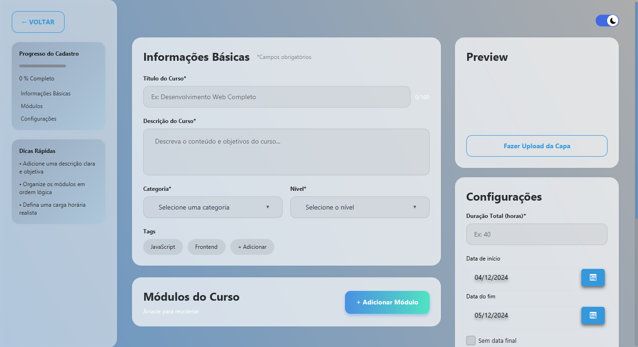The image size is (638, 347).
Task: Click the Campos obrigatórios note
Action: (x=284, y=57)
